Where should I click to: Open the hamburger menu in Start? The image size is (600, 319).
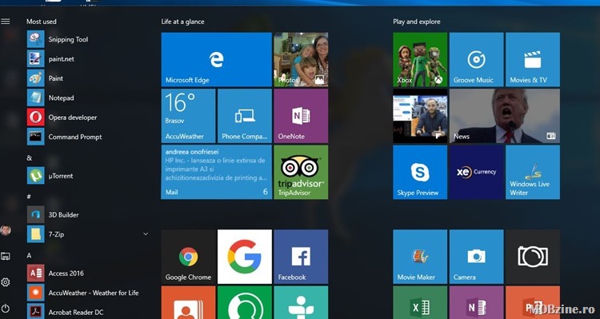click(x=6, y=22)
